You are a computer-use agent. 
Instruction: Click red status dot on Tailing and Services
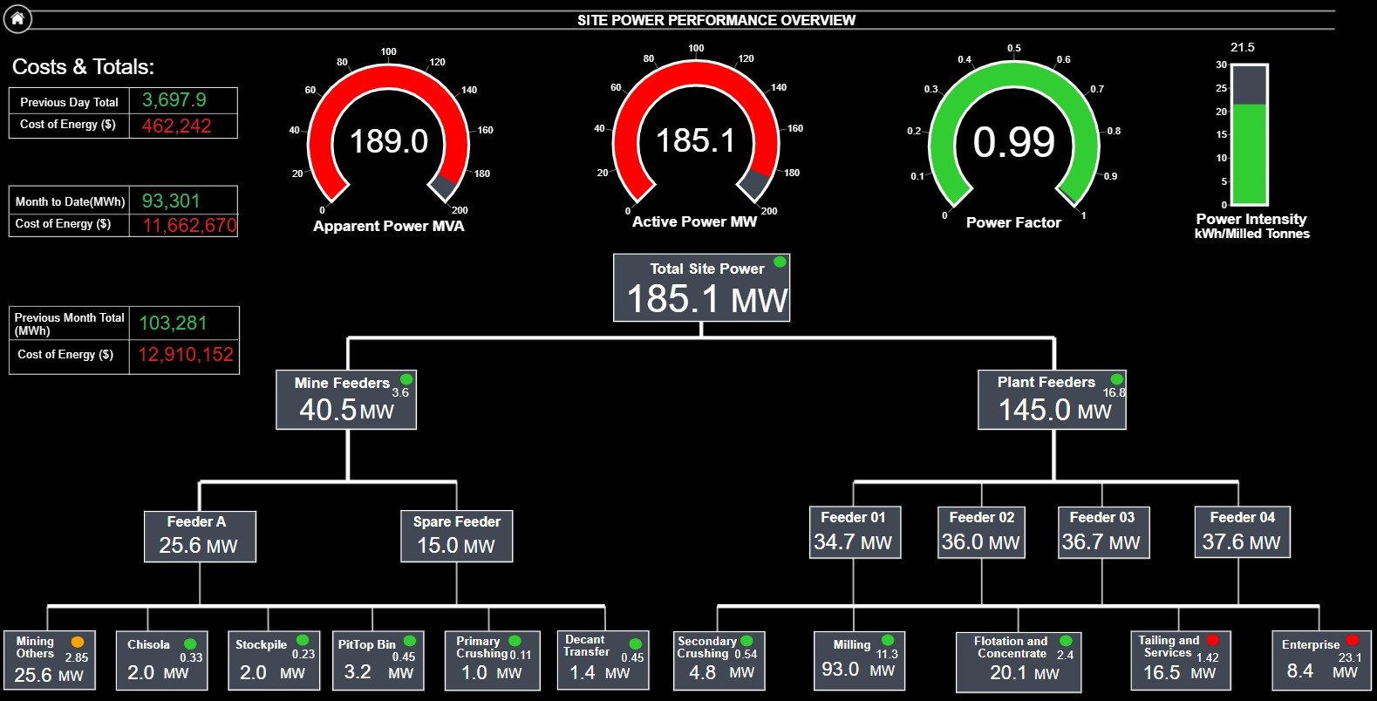click(x=1212, y=640)
